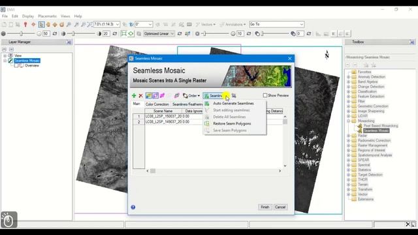Detach the Toolbox panel icon
This screenshot has height=235, width=418.
coord(412,42)
